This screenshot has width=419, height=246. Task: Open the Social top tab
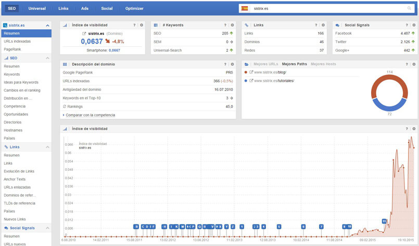click(107, 8)
